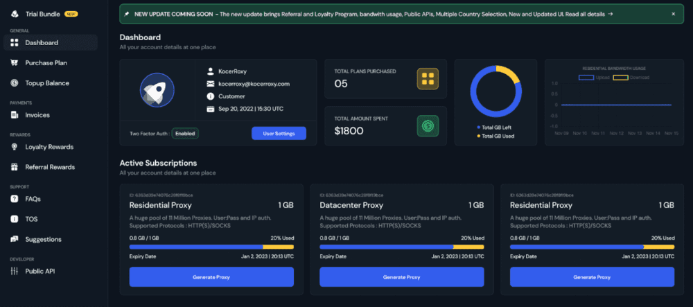Toggle Two Factor Auth Enabled badge
The width and height of the screenshot is (693, 307).
[185, 133]
